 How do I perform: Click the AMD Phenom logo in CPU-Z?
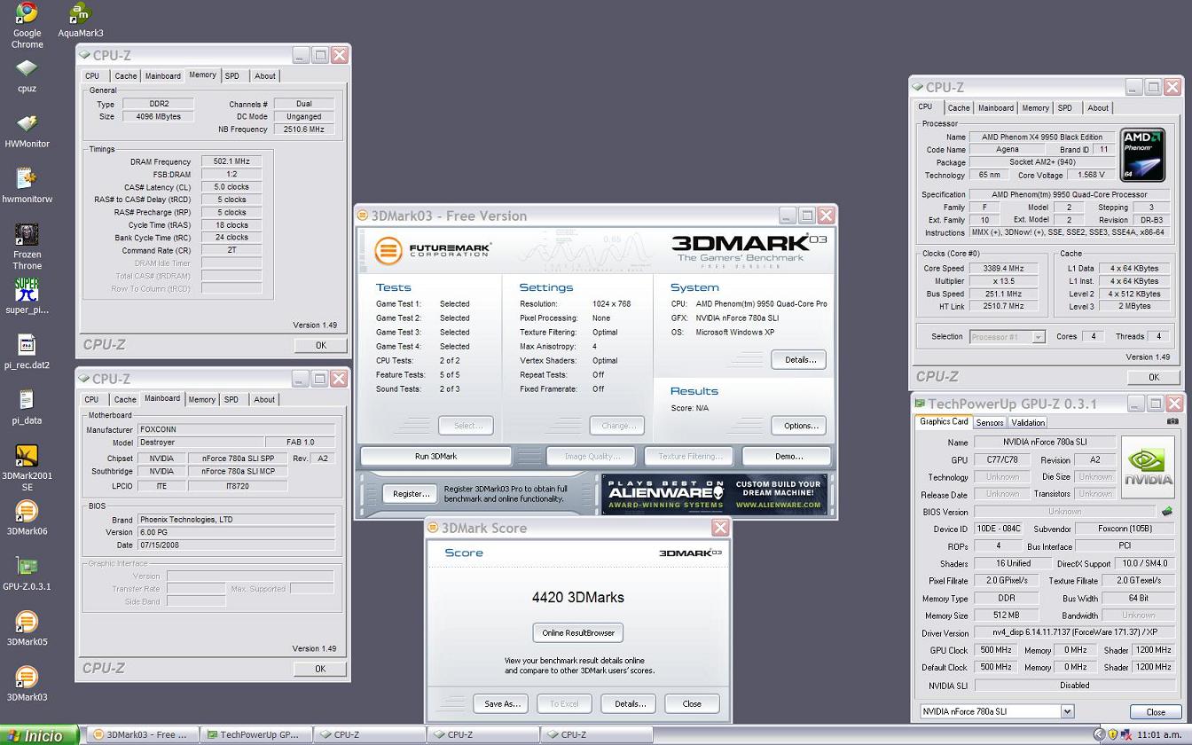pyautogui.click(x=1142, y=155)
